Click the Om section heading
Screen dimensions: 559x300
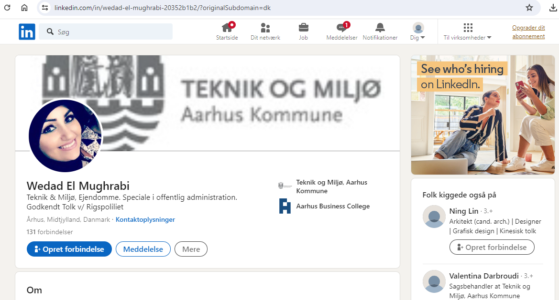click(34, 290)
